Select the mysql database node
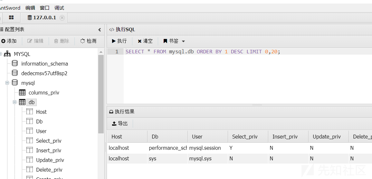The height and width of the screenshot is (179, 372). (28, 83)
